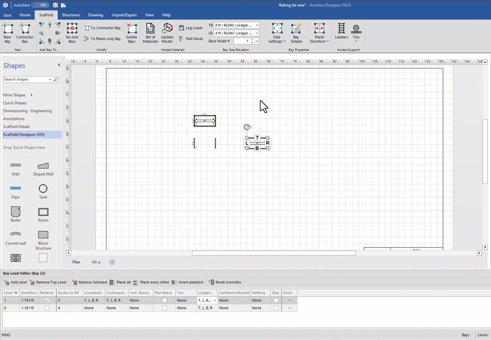Click the Add Level button
491x340 pixels.
click(15, 282)
